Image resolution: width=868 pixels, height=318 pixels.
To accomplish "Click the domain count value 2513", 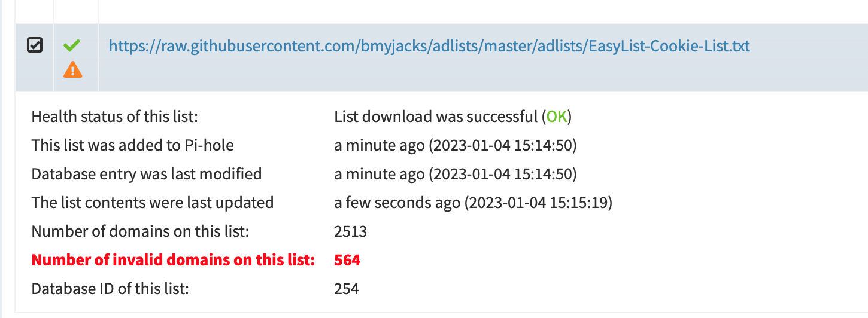I will (x=351, y=231).
